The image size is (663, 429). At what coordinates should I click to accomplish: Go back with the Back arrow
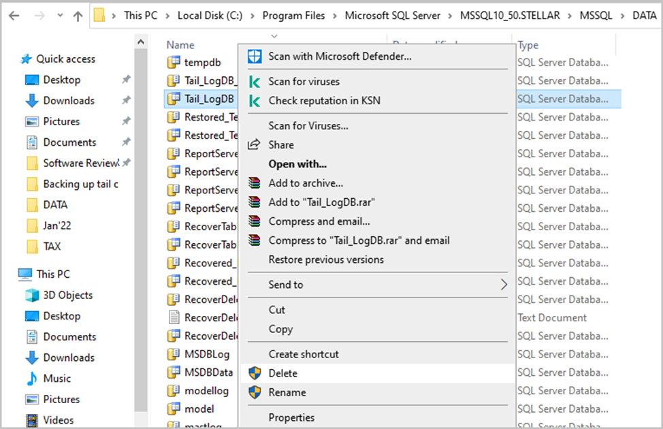pos(14,16)
